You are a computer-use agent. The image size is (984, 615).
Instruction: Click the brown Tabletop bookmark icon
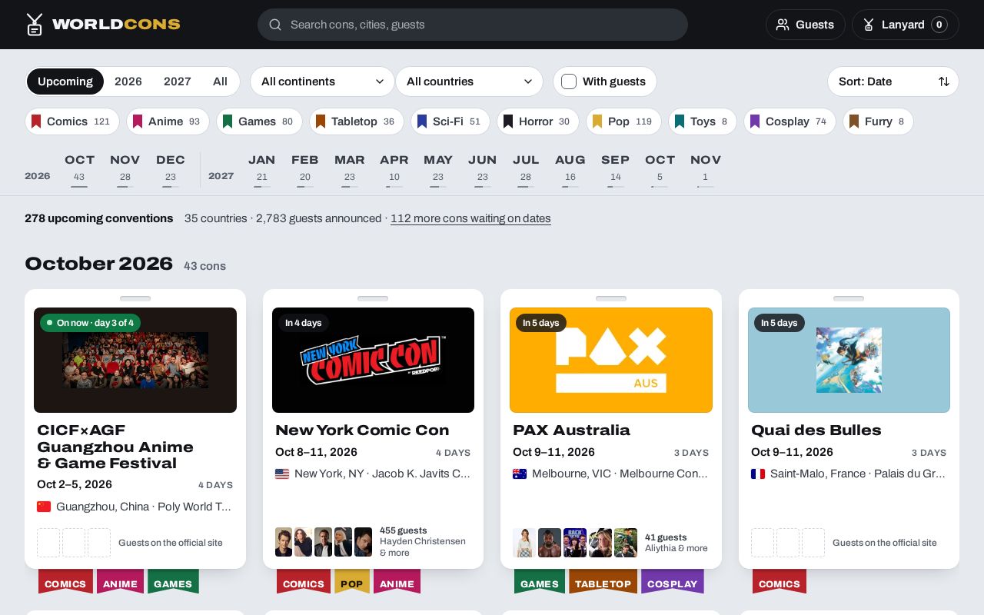[321, 121]
